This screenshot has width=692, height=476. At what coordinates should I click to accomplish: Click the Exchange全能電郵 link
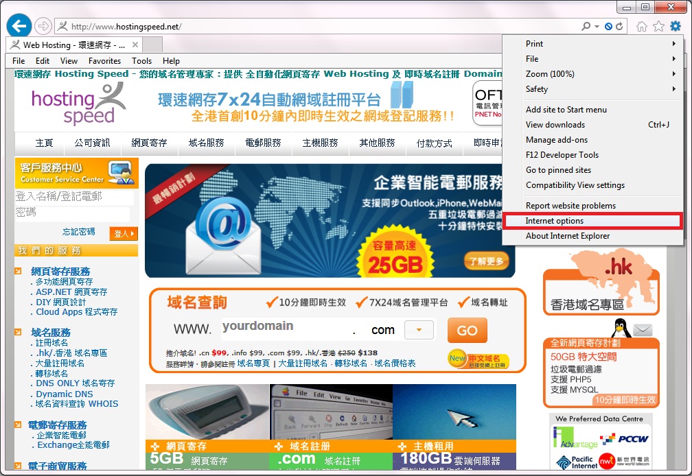point(73,445)
